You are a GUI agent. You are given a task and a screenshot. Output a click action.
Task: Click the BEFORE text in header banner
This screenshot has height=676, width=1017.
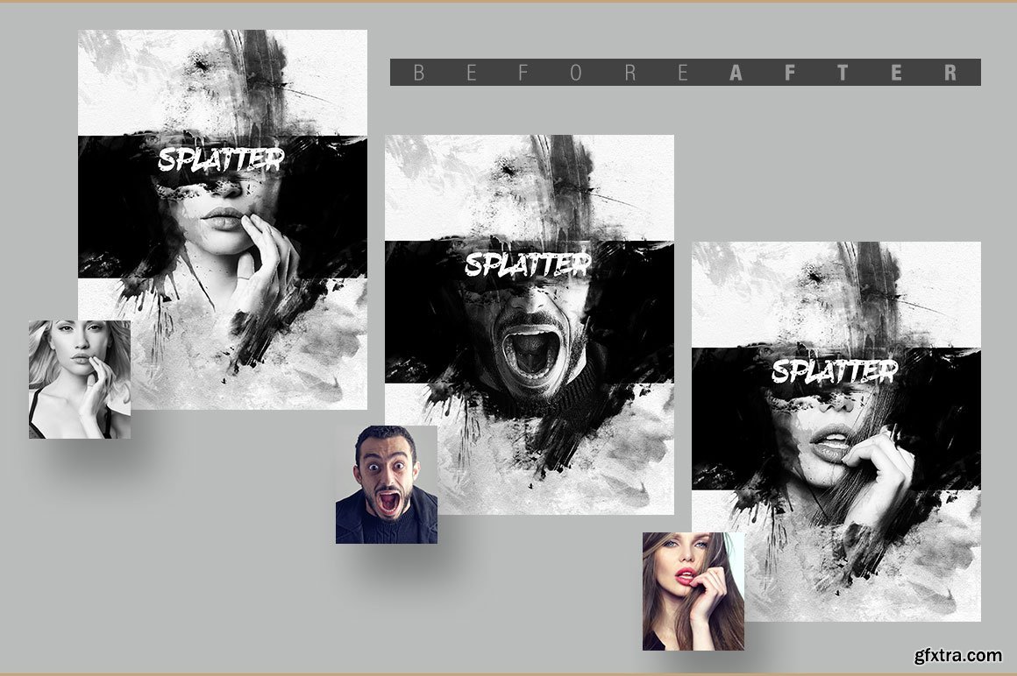[x=552, y=73]
